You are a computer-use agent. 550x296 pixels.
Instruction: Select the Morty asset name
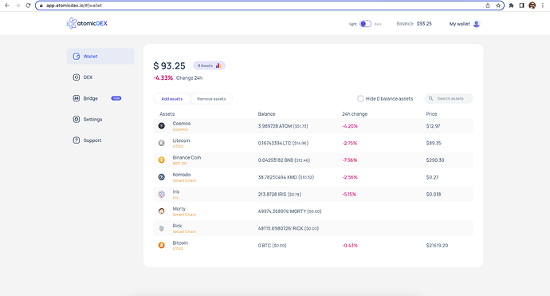pos(179,208)
